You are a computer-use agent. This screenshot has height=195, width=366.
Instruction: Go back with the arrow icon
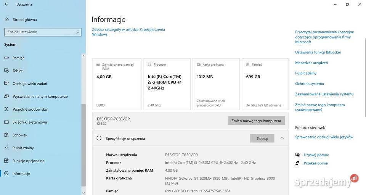coord(6,4)
